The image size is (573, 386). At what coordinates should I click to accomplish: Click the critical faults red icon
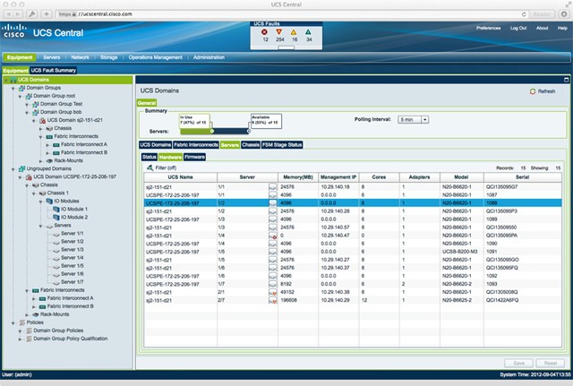pos(264,30)
